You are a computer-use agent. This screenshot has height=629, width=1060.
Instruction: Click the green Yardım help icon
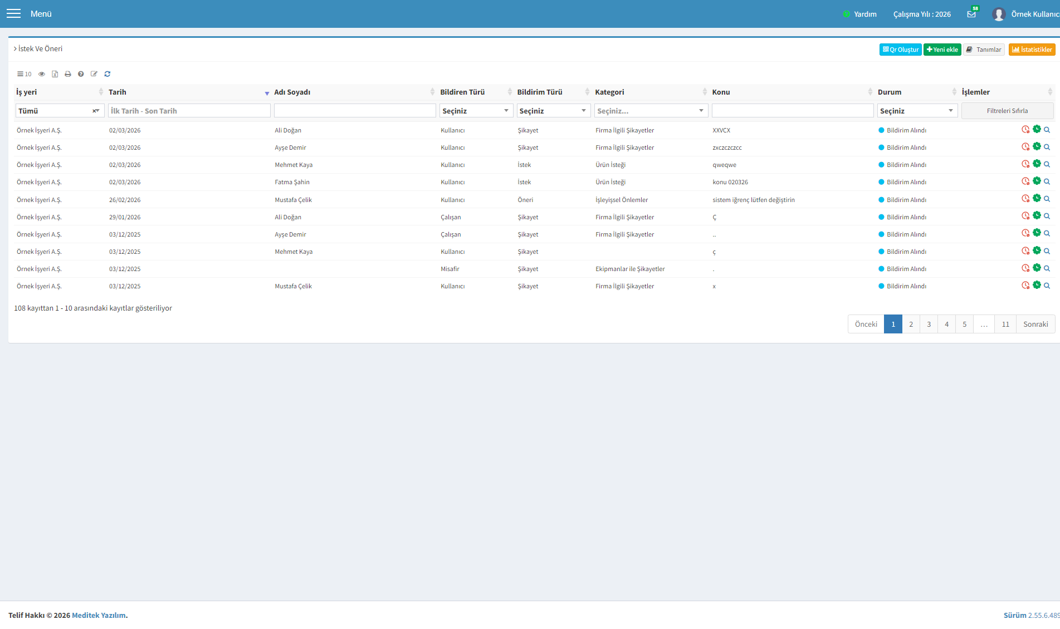[847, 14]
